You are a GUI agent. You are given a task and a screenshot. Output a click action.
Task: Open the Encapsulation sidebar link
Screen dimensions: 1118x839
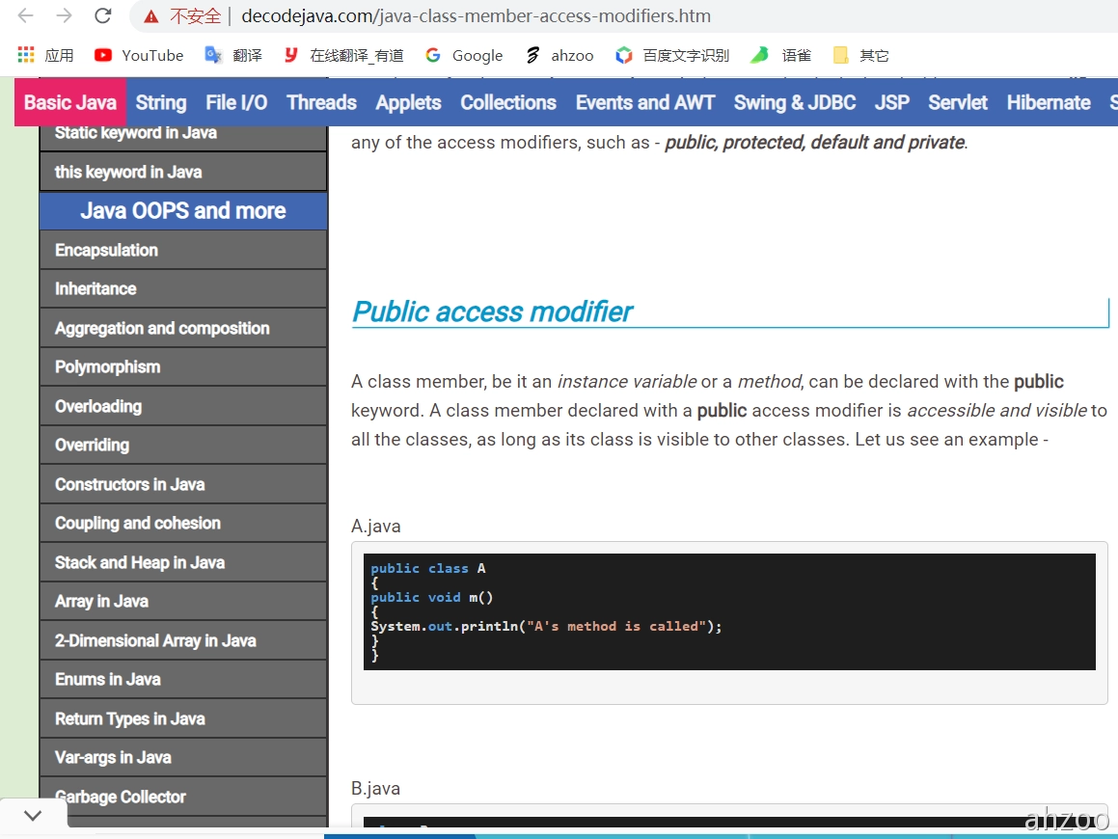point(106,250)
